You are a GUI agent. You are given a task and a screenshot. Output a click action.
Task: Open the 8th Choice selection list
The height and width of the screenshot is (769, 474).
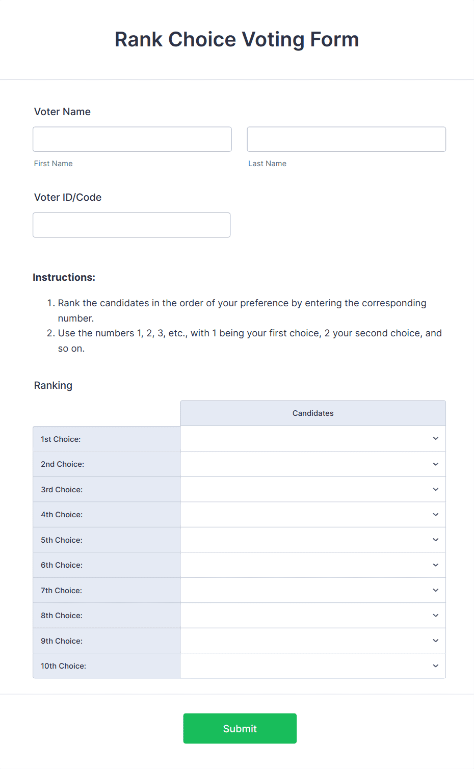(x=435, y=615)
